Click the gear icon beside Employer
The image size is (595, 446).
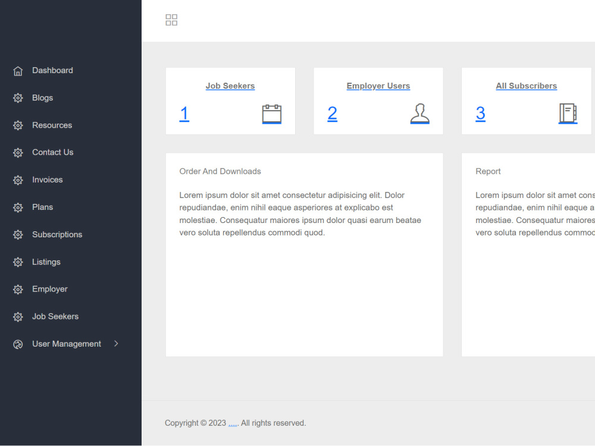pyautogui.click(x=18, y=290)
